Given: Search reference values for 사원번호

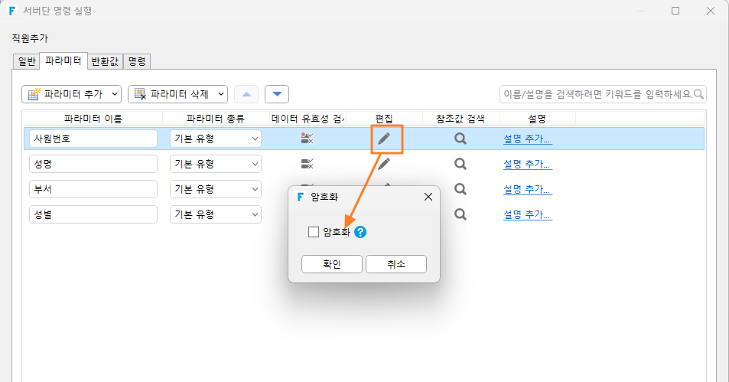Looking at the screenshot, I should click(x=461, y=139).
